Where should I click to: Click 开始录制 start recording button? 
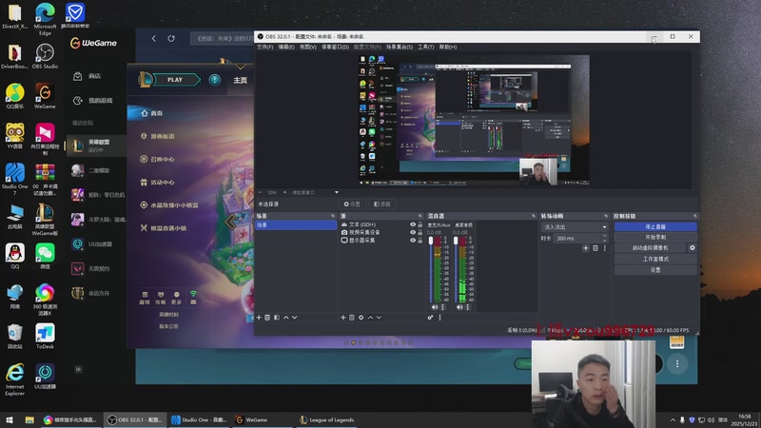click(x=655, y=237)
